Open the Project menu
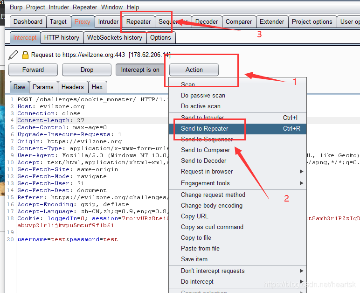 point(35,7)
